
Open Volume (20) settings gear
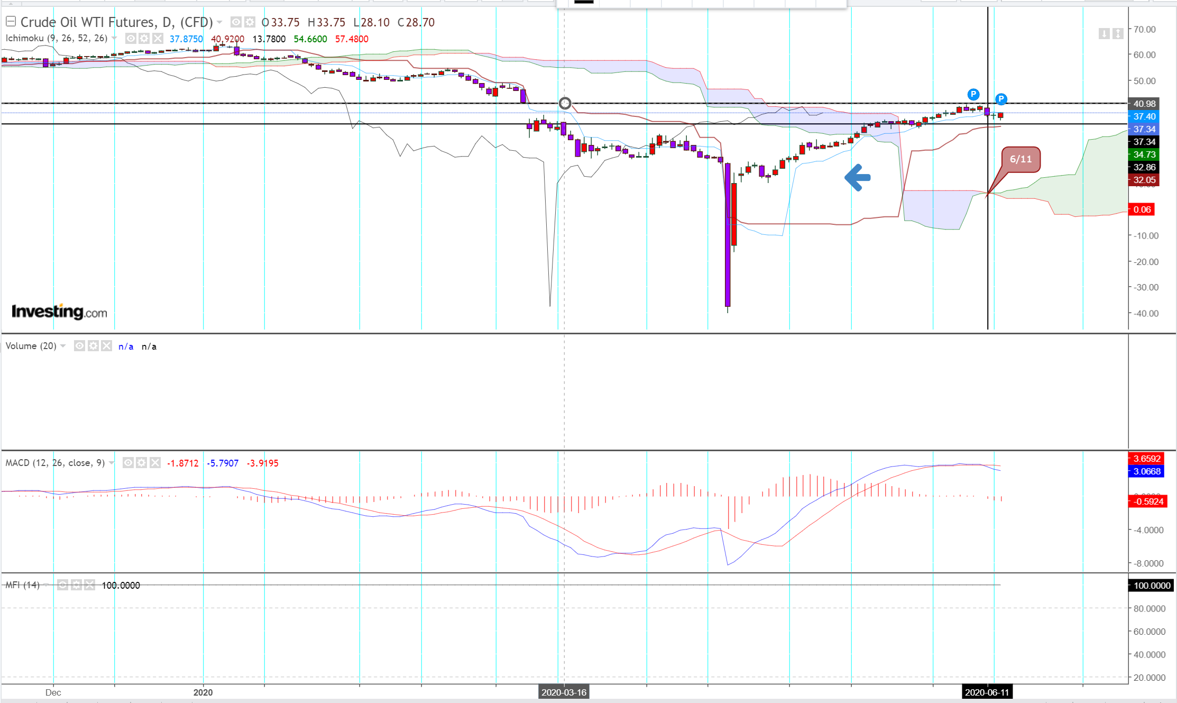93,346
